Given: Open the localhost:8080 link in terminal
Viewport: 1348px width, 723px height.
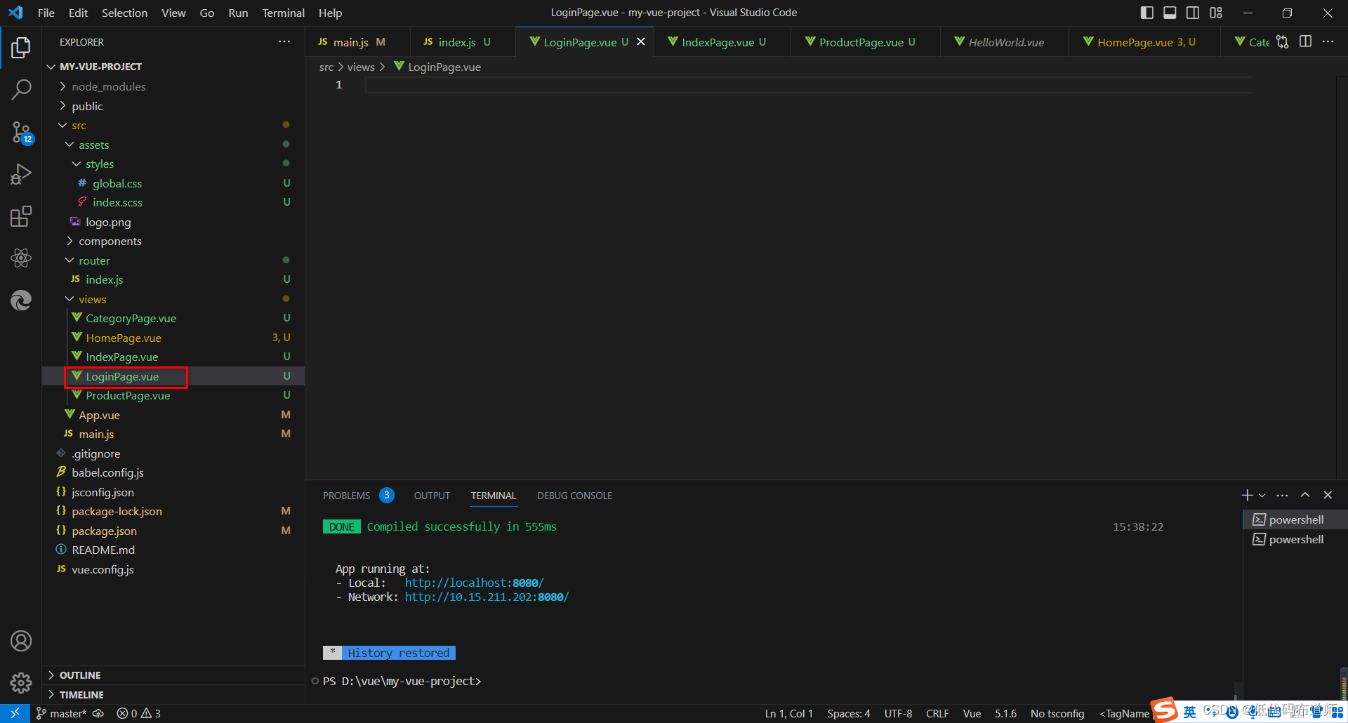Looking at the screenshot, I should coord(473,582).
